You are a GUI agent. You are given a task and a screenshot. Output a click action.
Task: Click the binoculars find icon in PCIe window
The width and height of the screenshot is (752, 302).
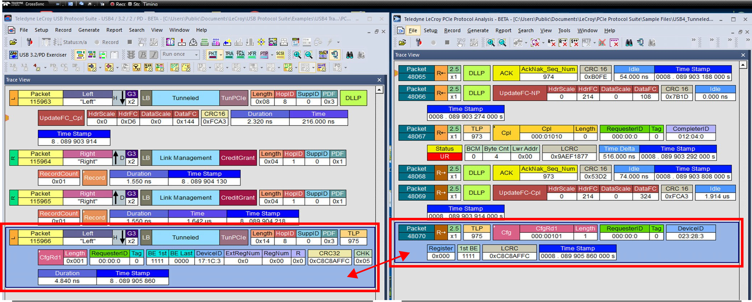coord(629,43)
